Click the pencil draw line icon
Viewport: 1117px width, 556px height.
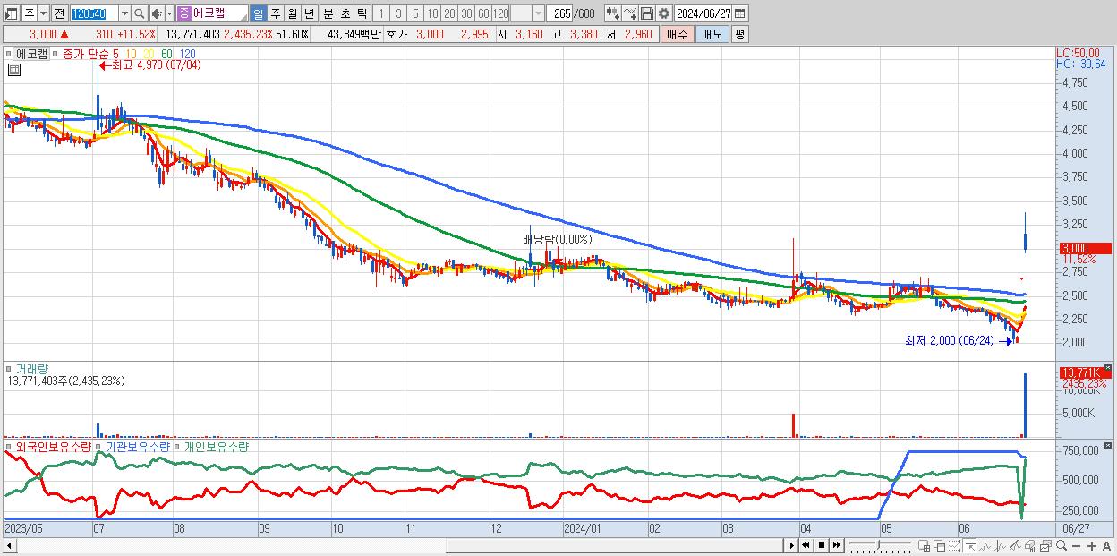tap(1015, 545)
